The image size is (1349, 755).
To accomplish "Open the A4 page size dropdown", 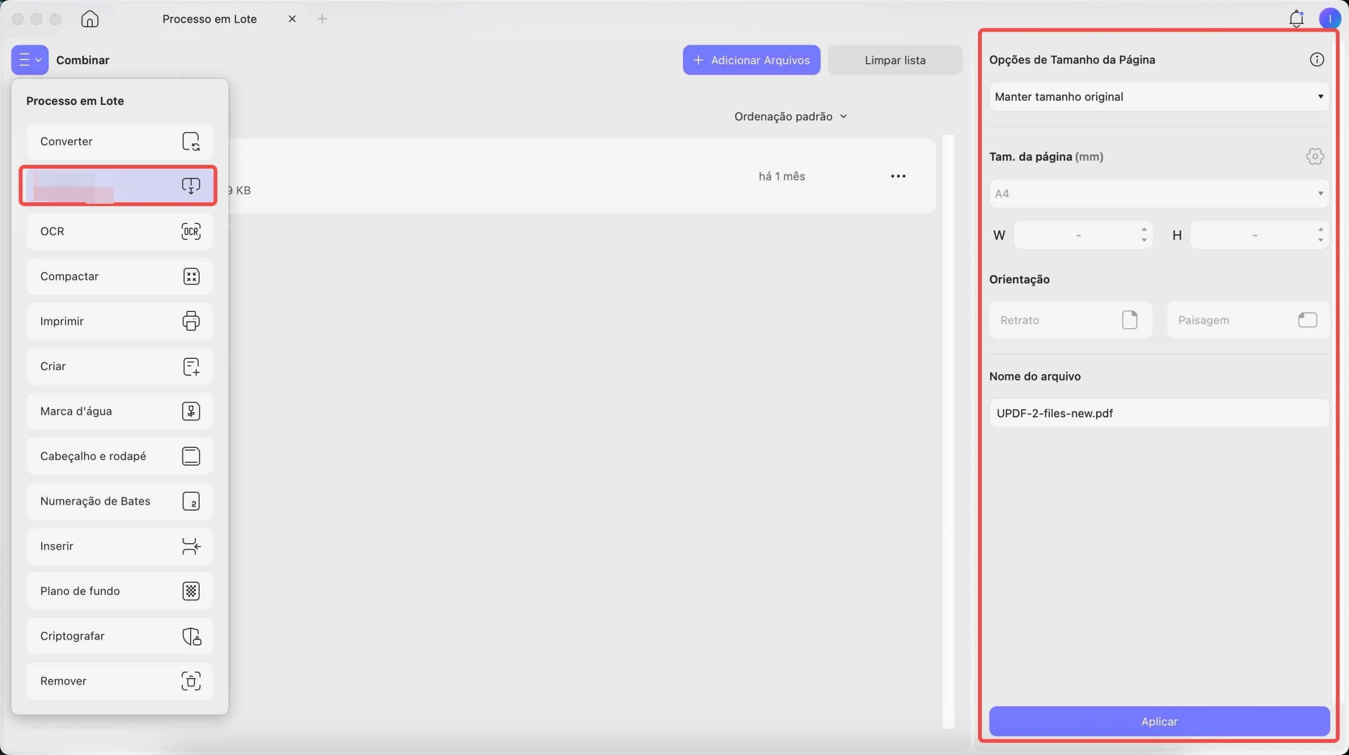I will pos(1159,193).
